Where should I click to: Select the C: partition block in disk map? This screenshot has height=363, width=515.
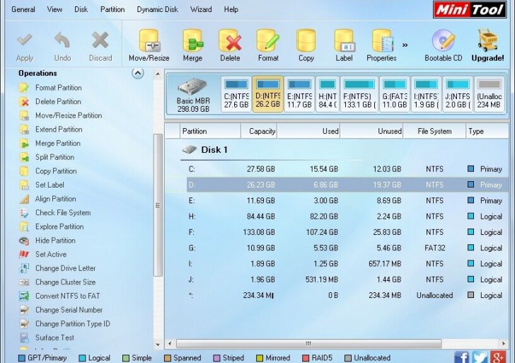point(236,95)
